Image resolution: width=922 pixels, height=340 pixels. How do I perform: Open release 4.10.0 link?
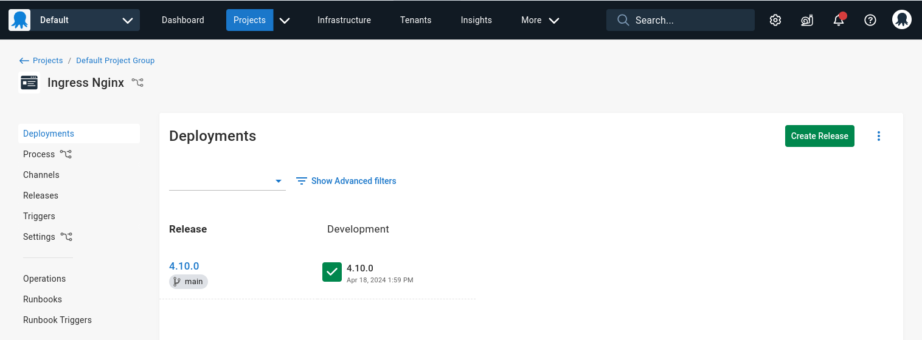point(184,266)
